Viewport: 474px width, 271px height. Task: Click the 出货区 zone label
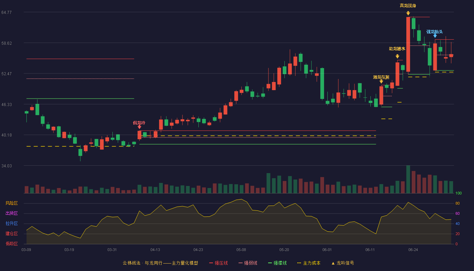pyautogui.click(x=12, y=213)
